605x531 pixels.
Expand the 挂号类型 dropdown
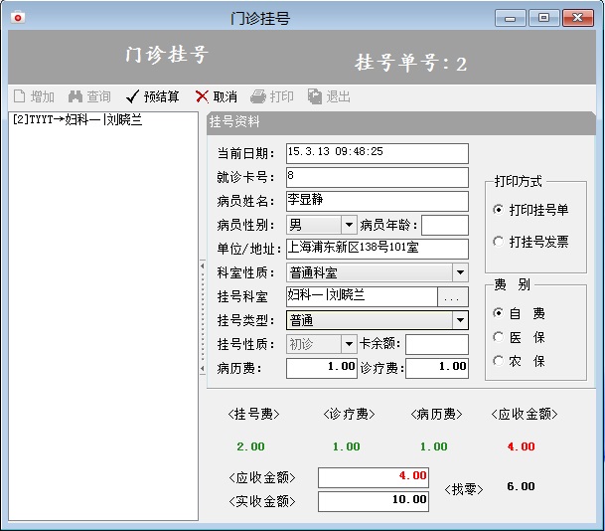[x=460, y=320]
